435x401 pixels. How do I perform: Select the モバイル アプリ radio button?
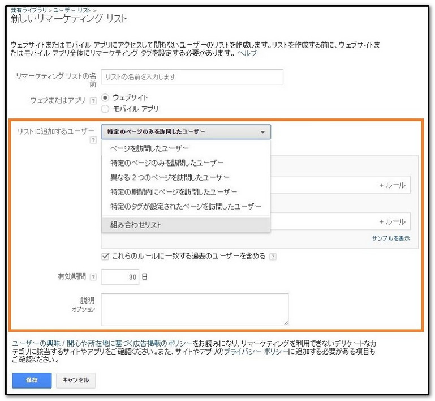[105, 109]
